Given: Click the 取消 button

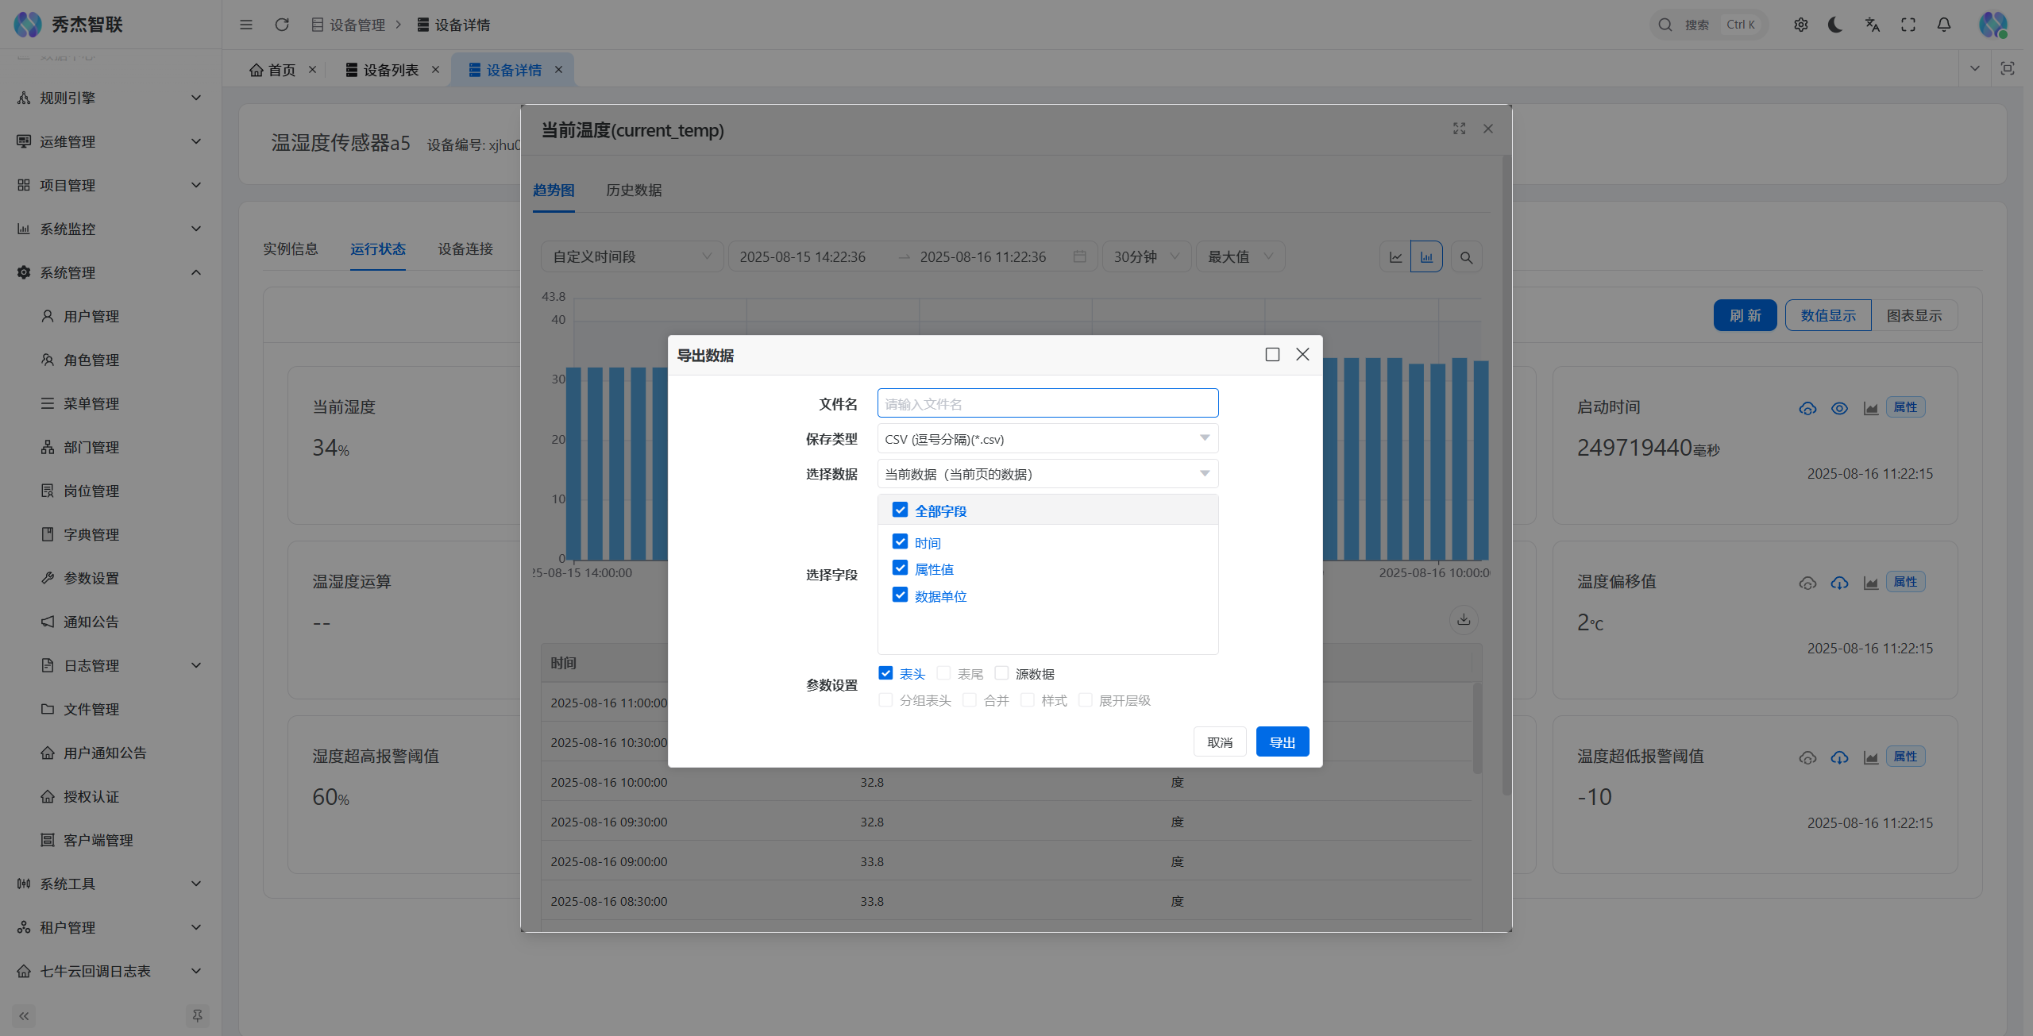Looking at the screenshot, I should pos(1219,742).
